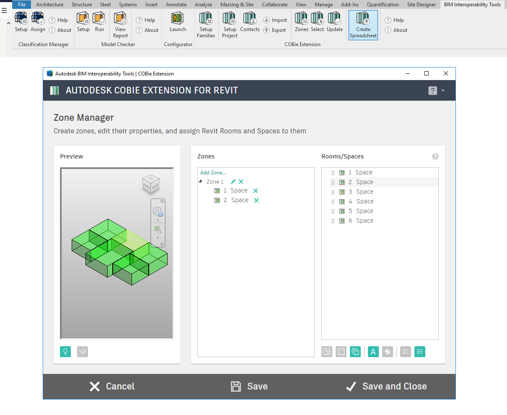Switch to the Collaborate tab
The image size is (507, 415).
pos(274,5)
